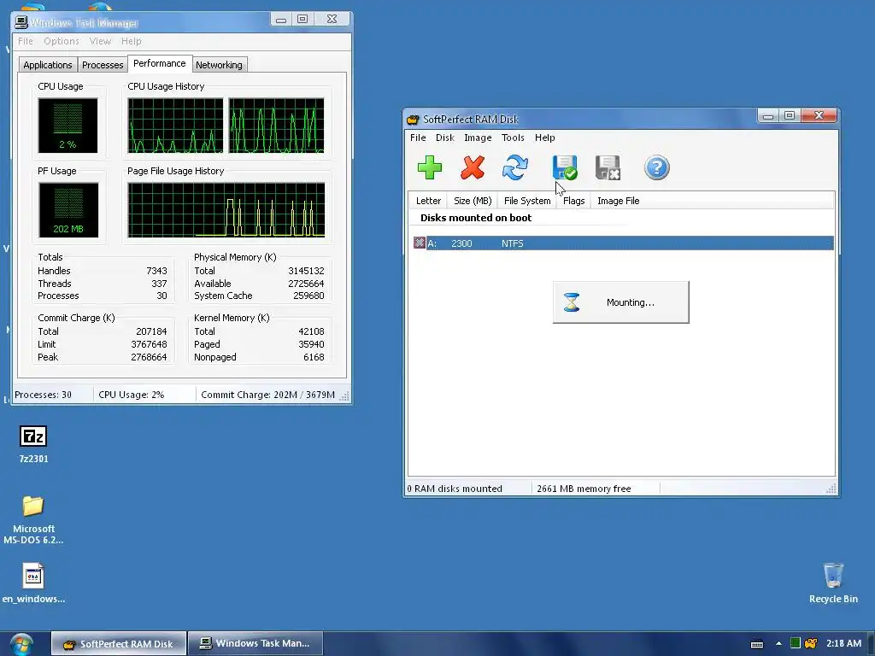Open the 7z2301 desktop icon

click(x=33, y=436)
